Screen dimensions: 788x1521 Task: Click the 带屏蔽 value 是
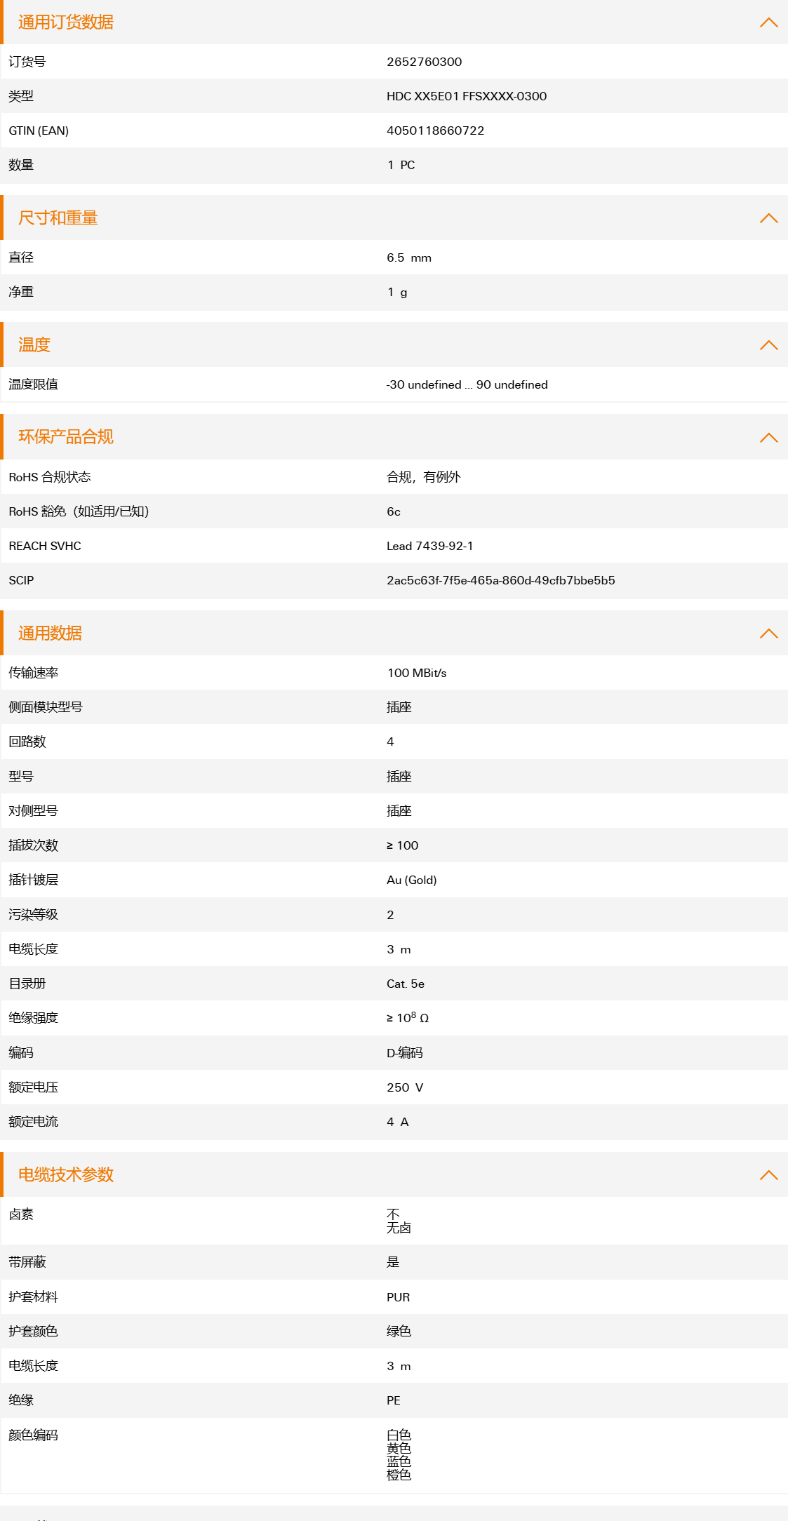click(393, 1262)
